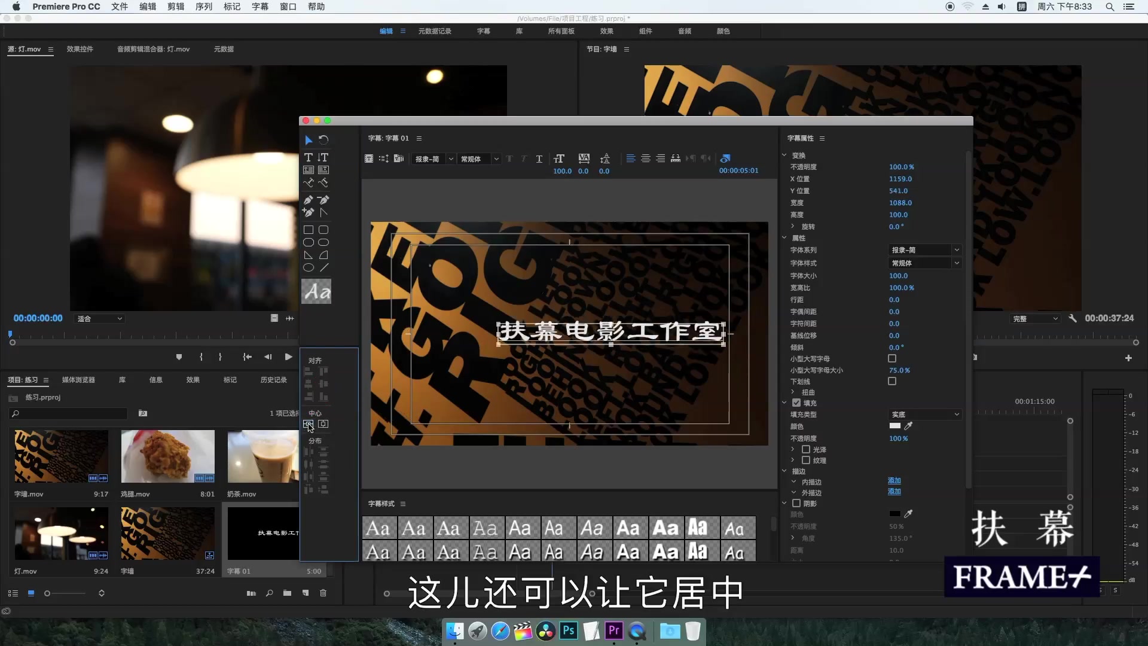The width and height of the screenshot is (1148, 646).
Task: Select the Rectangle shape tool
Action: pyautogui.click(x=309, y=230)
